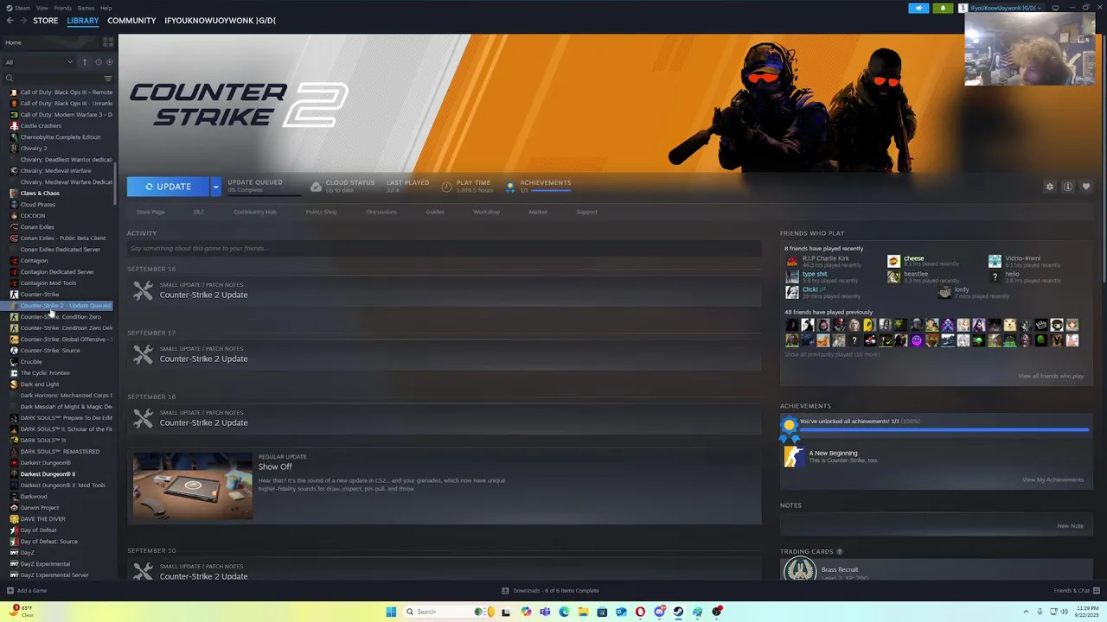Select Darkest Dungeon II in library
The image size is (1107, 622).
(x=48, y=474)
